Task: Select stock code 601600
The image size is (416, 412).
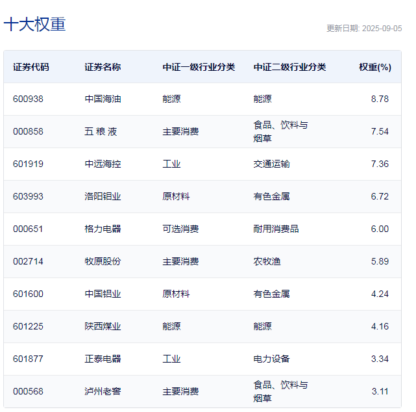Action: coord(28,294)
